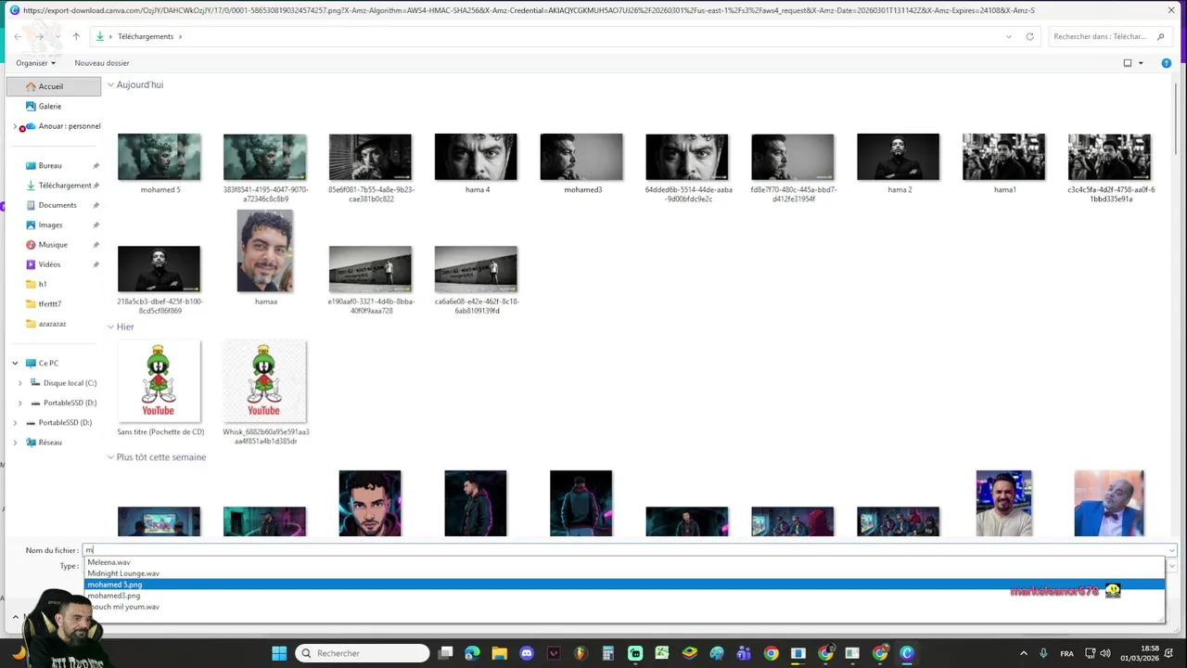Open File Explorer from the taskbar

(499, 653)
